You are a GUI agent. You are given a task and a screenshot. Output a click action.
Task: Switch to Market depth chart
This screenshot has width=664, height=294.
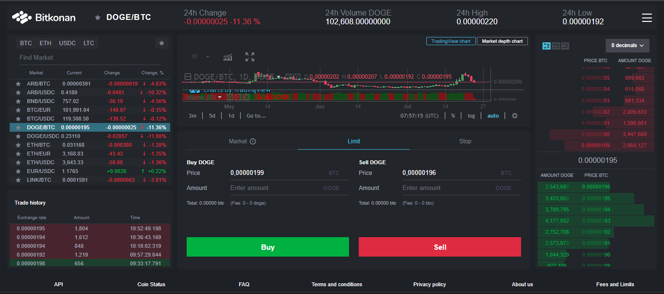[x=502, y=41]
